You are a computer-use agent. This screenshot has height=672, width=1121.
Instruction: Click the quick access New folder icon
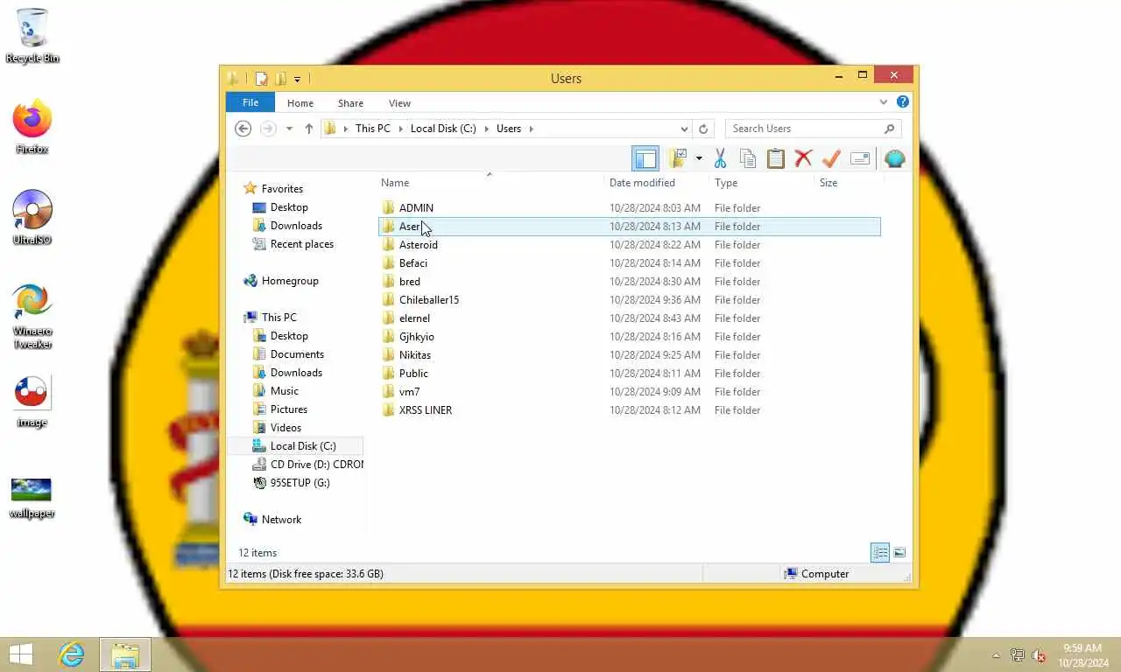click(280, 79)
